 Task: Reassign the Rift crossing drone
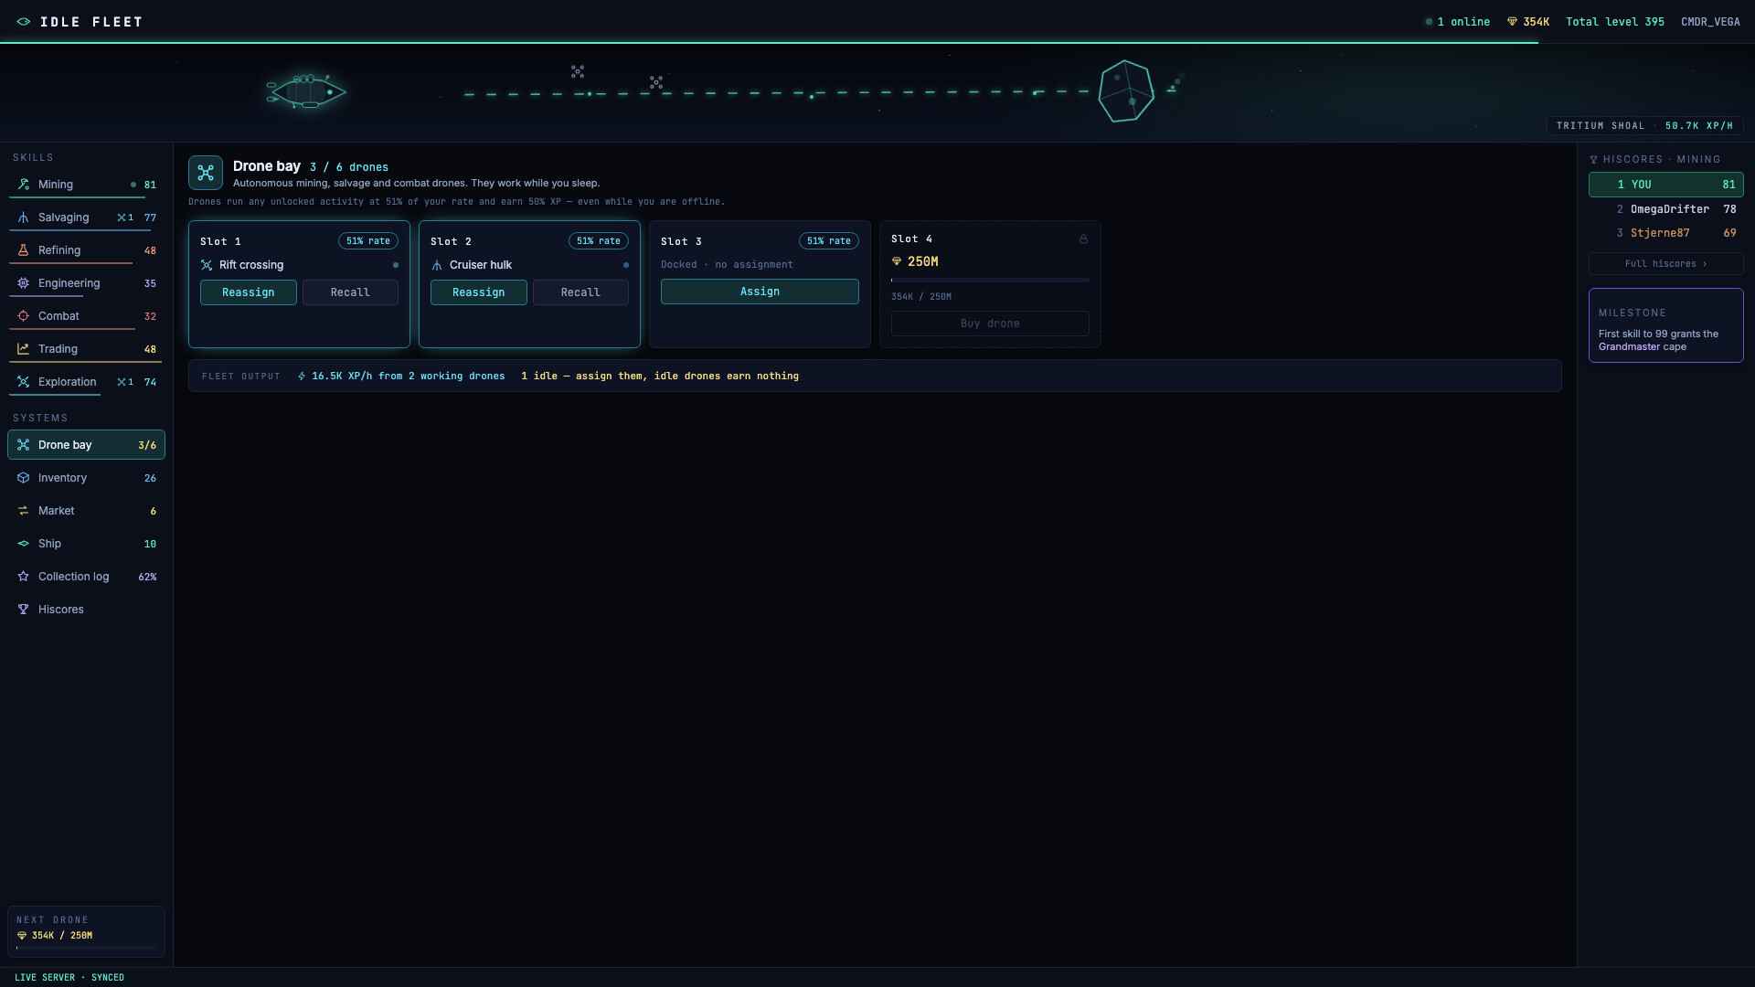coord(248,292)
